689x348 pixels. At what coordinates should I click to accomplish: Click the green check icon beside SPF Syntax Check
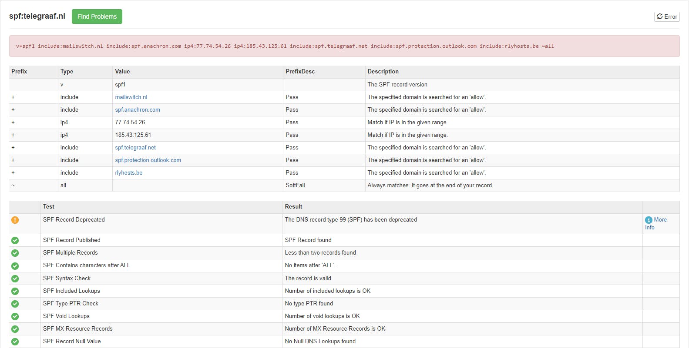tap(15, 278)
